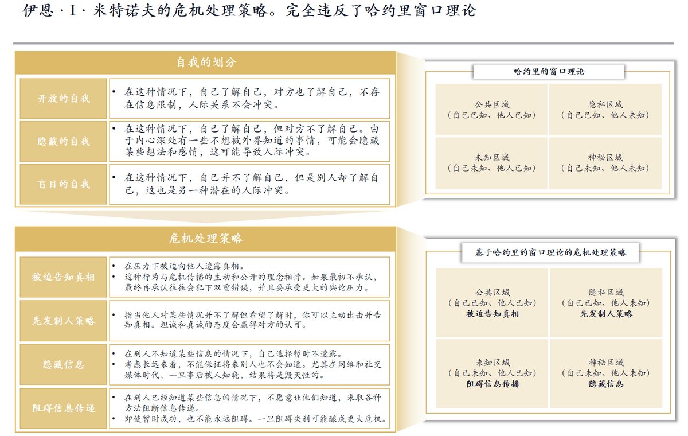Click the description text beside 隐蔽的自我
This screenshot has width=688, height=436.
249,141
